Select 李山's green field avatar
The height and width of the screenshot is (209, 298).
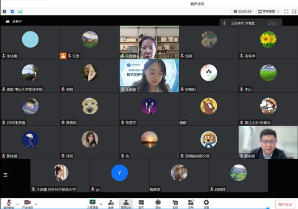coord(268,73)
